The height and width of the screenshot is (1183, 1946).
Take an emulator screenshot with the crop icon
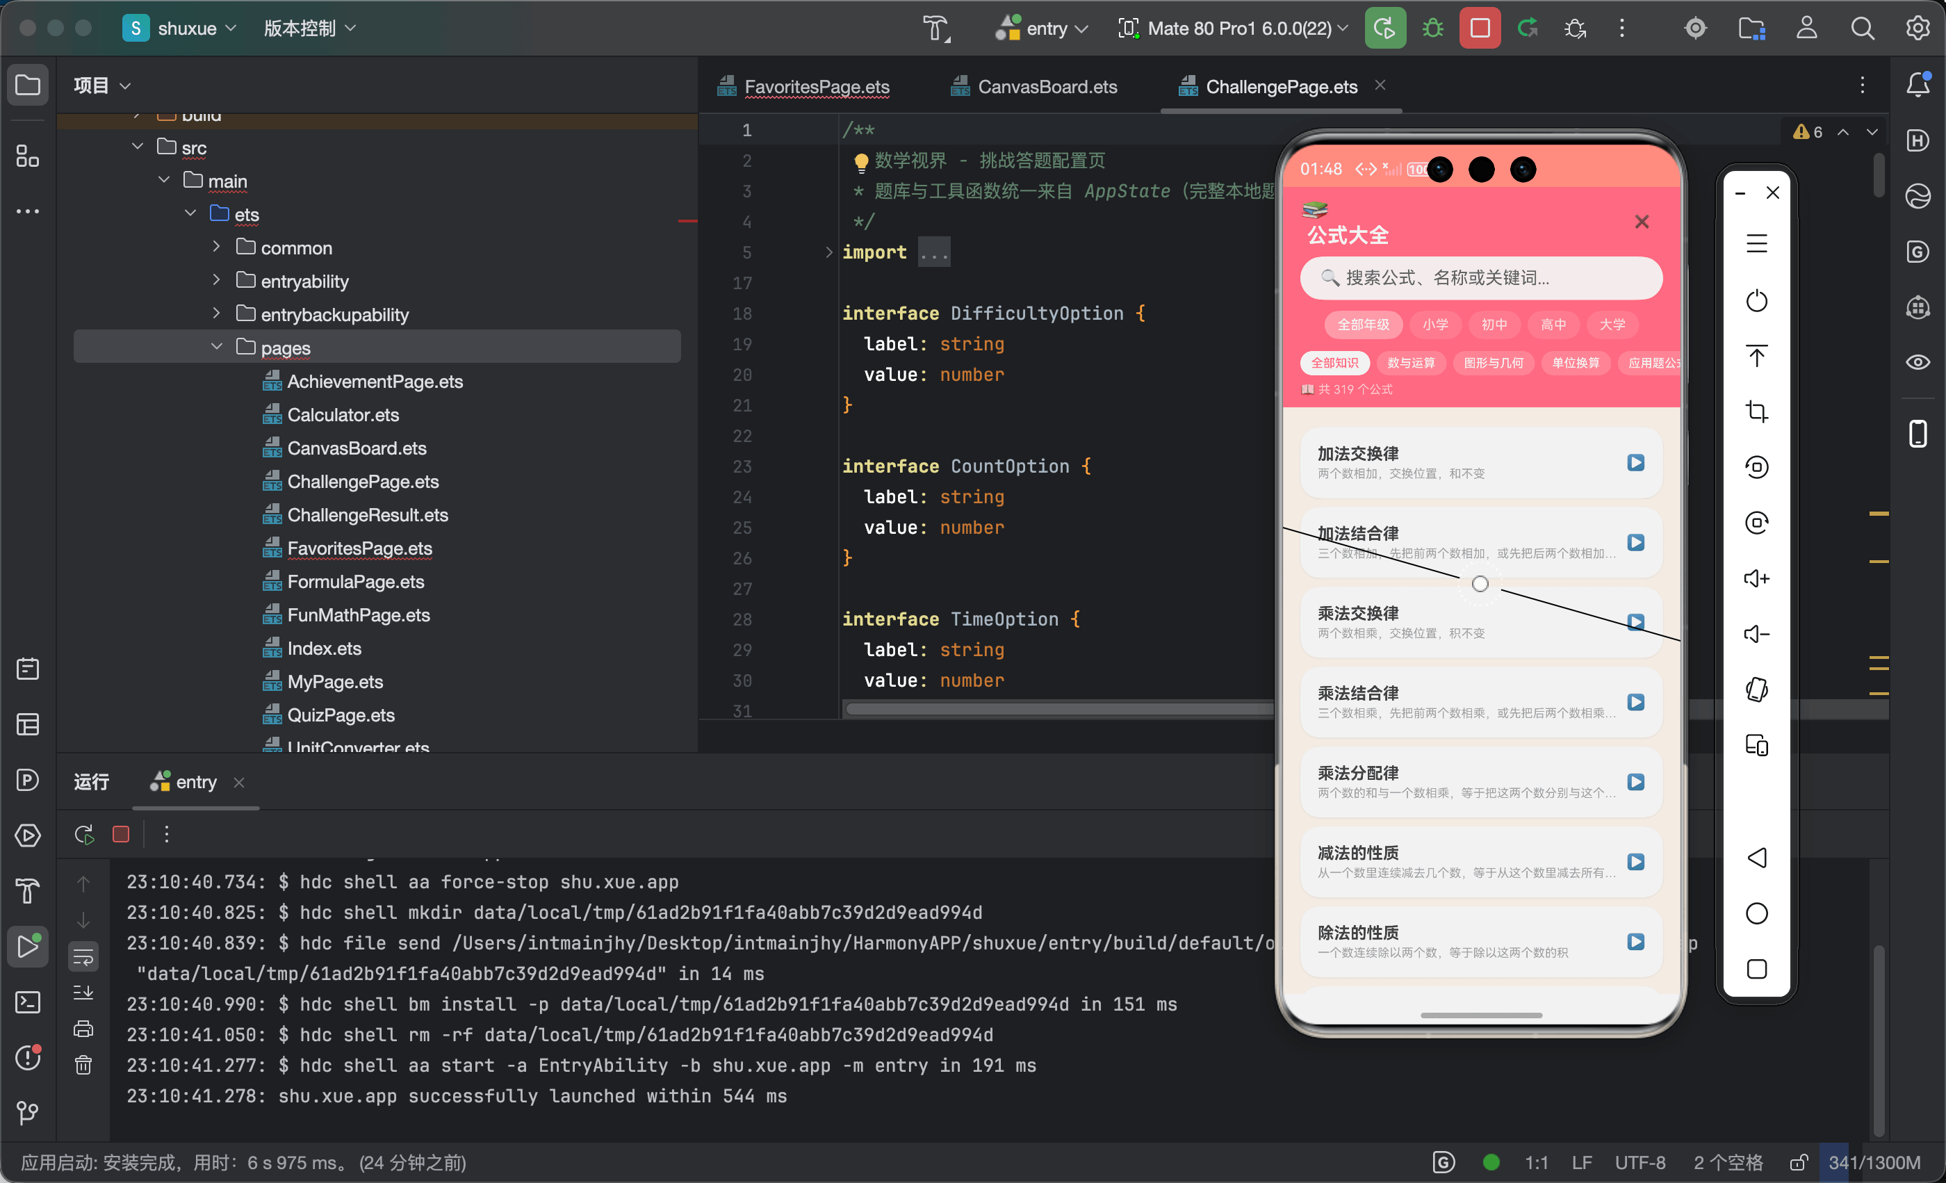pos(1756,411)
